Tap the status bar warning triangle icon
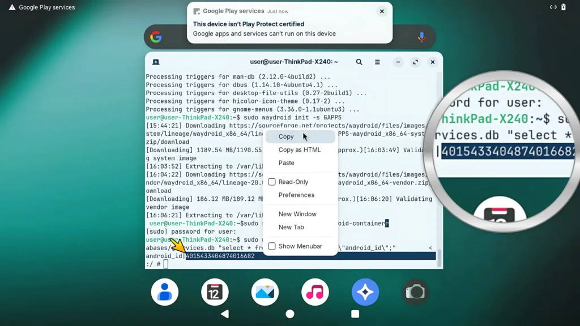The image size is (580, 326). point(12,7)
